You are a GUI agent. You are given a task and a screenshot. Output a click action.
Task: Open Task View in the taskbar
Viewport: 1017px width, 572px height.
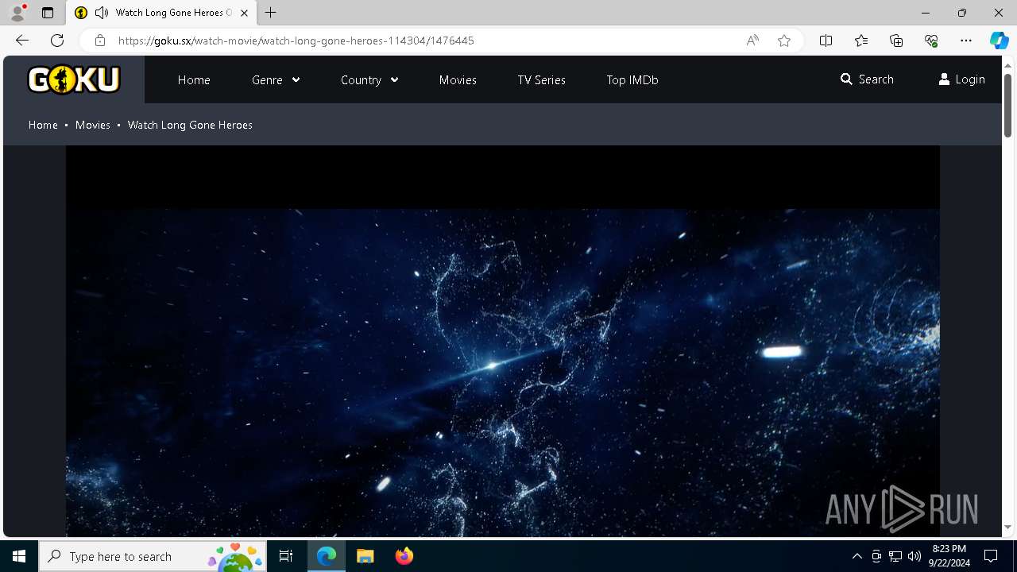(286, 556)
